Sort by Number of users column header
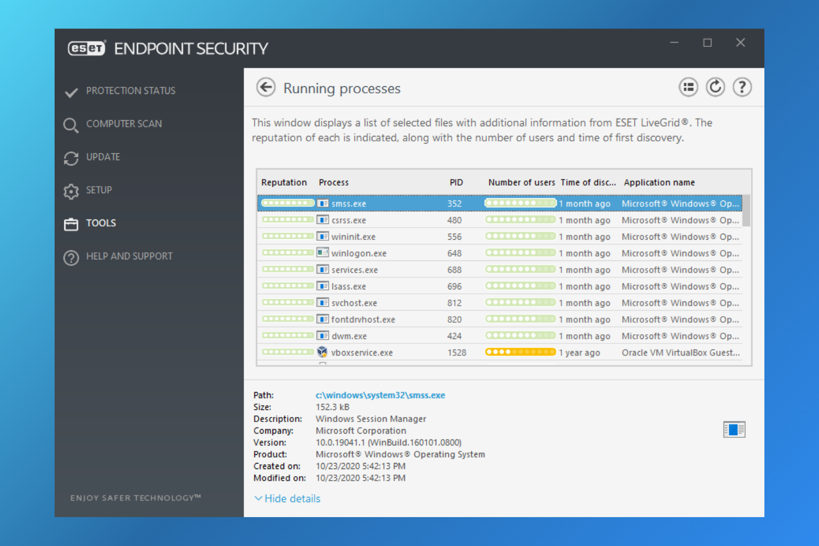Screen dimensions: 819x546 pos(521,182)
